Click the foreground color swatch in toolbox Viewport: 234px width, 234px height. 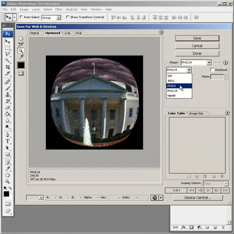point(6,194)
